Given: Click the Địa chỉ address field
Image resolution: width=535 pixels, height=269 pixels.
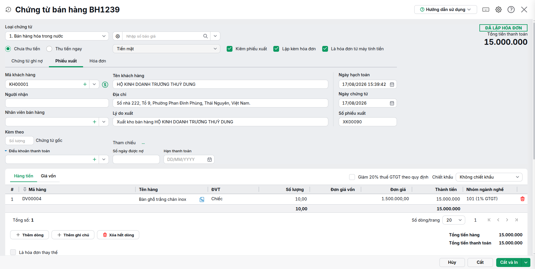Looking at the screenshot, I should 220,103.
